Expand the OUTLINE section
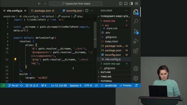Image resolution: width=187 pixels, height=105 pixels. point(114,72)
